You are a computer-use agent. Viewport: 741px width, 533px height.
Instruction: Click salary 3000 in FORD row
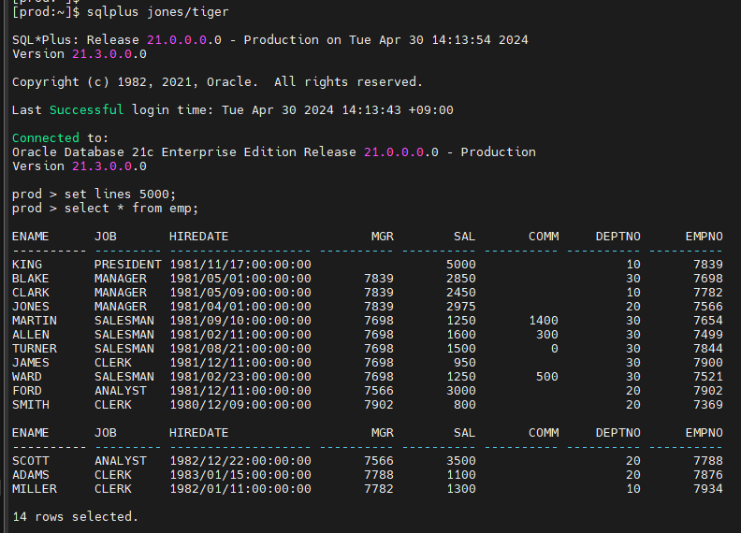pos(460,391)
